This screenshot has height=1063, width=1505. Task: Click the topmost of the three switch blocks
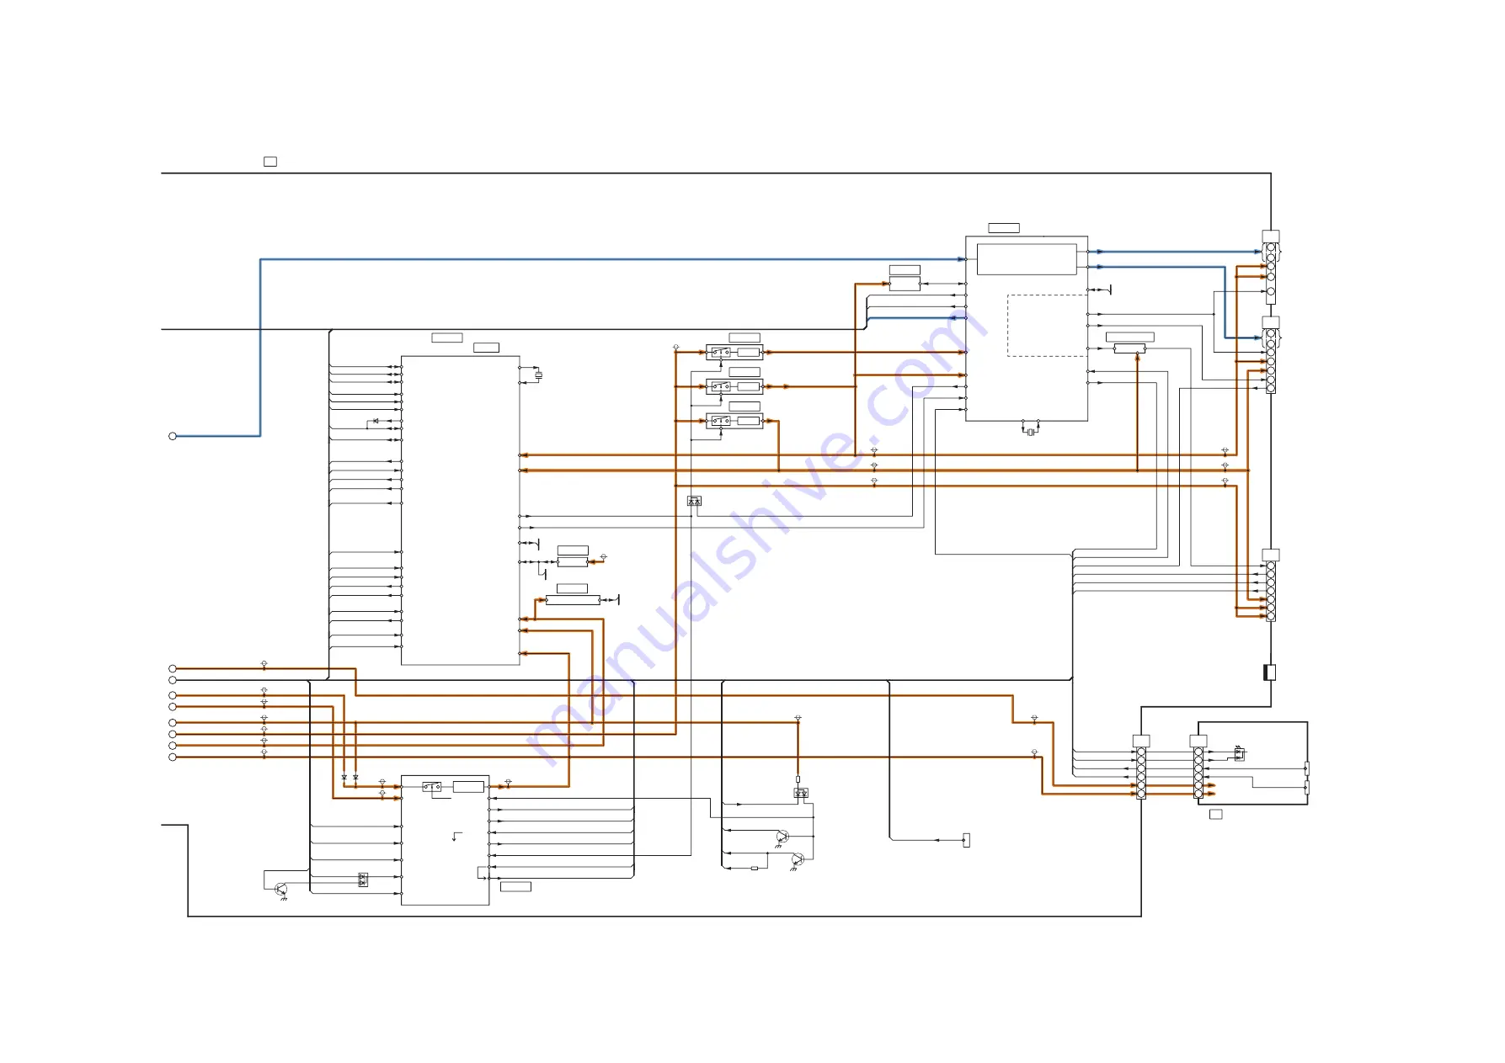point(734,353)
